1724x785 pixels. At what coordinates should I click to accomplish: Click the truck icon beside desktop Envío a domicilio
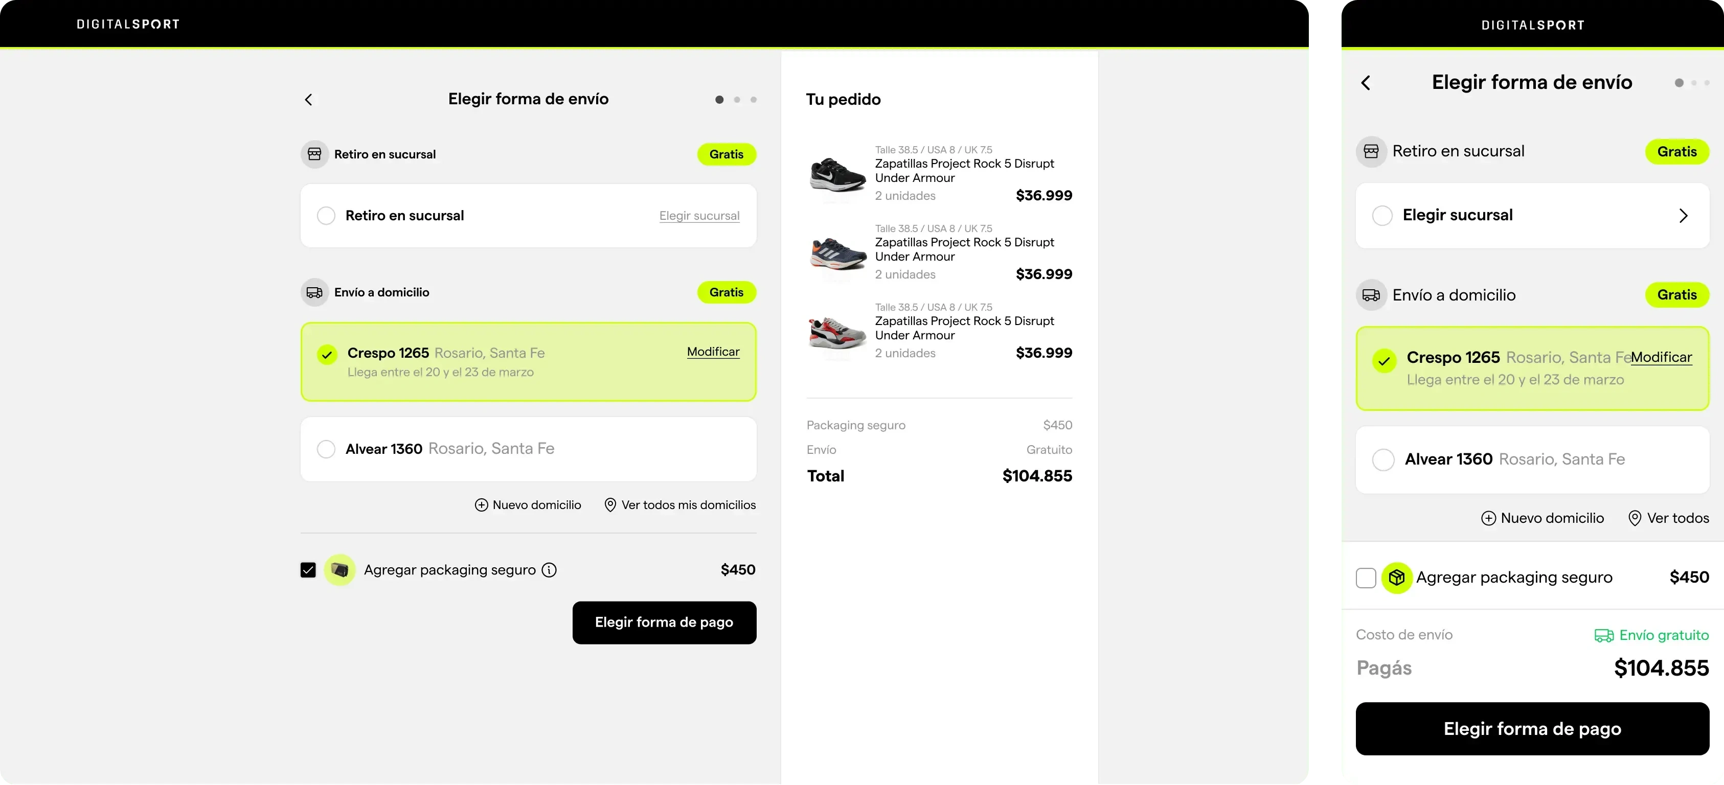coord(314,292)
